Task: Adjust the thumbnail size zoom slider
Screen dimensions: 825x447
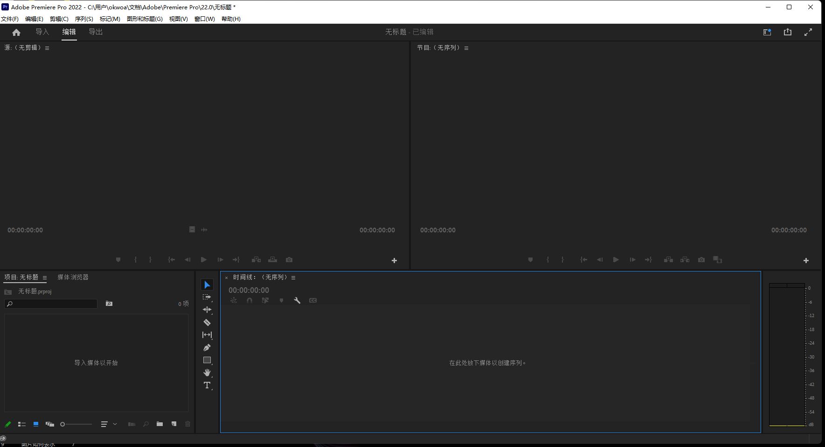Action: coord(76,424)
